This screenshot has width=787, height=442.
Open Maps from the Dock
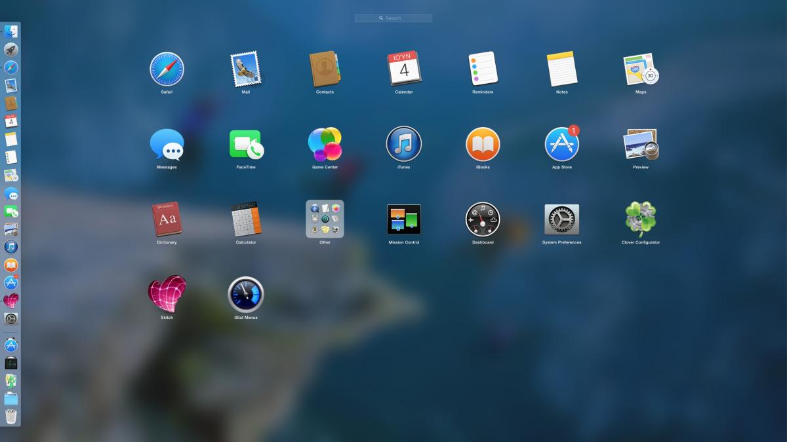tap(11, 175)
